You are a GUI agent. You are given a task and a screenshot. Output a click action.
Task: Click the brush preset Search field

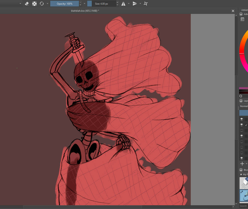pos(244,206)
